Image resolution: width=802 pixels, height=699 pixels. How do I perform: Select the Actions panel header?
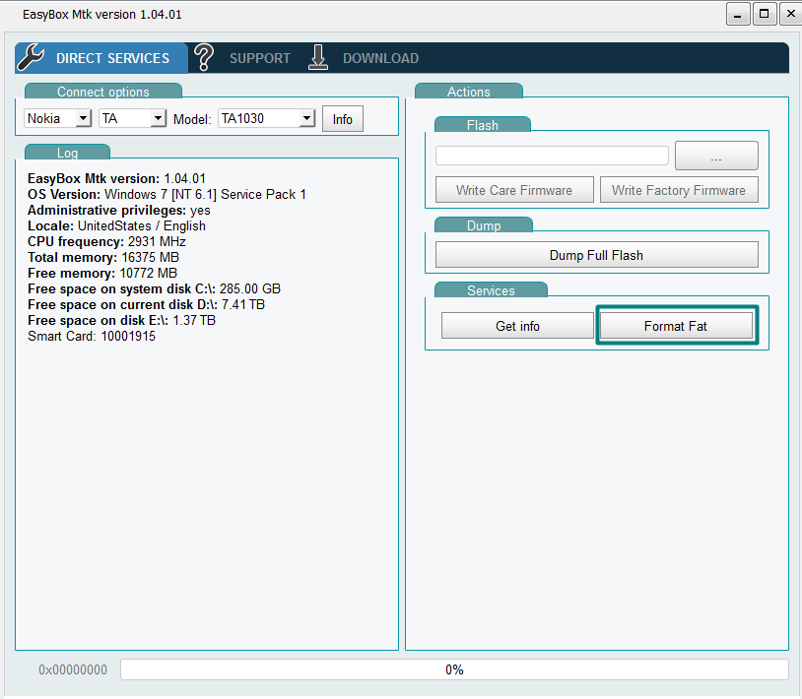pyautogui.click(x=469, y=92)
